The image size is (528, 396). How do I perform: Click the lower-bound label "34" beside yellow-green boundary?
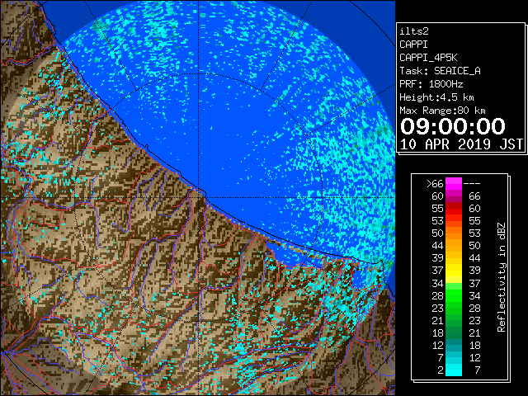tap(437, 284)
